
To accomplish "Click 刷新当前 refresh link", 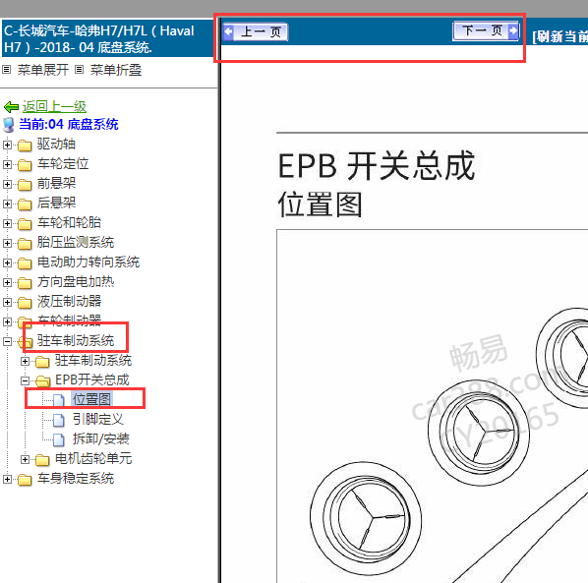I will pyautogui.click(x=559, y=36).
